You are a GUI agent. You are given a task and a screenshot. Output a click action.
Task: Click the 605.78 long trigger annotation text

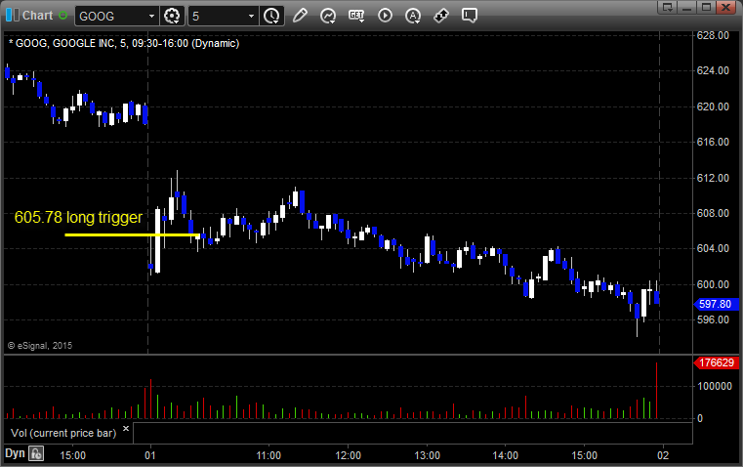tap(78, 217)
